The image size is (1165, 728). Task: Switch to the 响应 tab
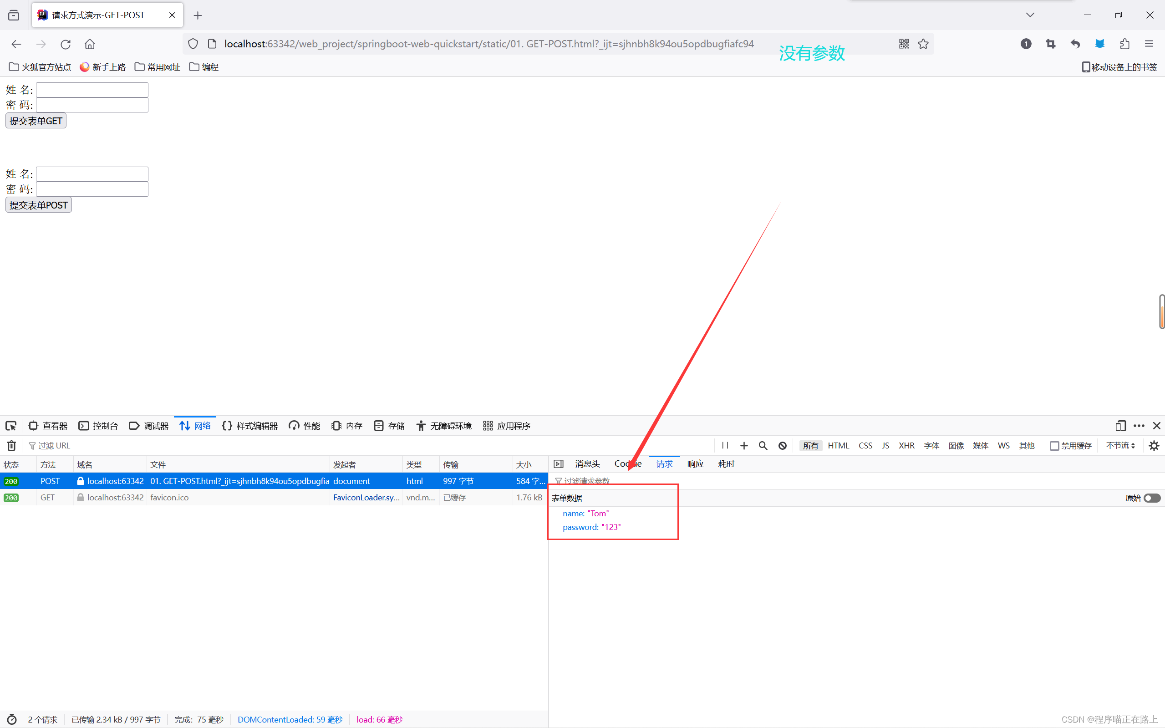point(695,463)
